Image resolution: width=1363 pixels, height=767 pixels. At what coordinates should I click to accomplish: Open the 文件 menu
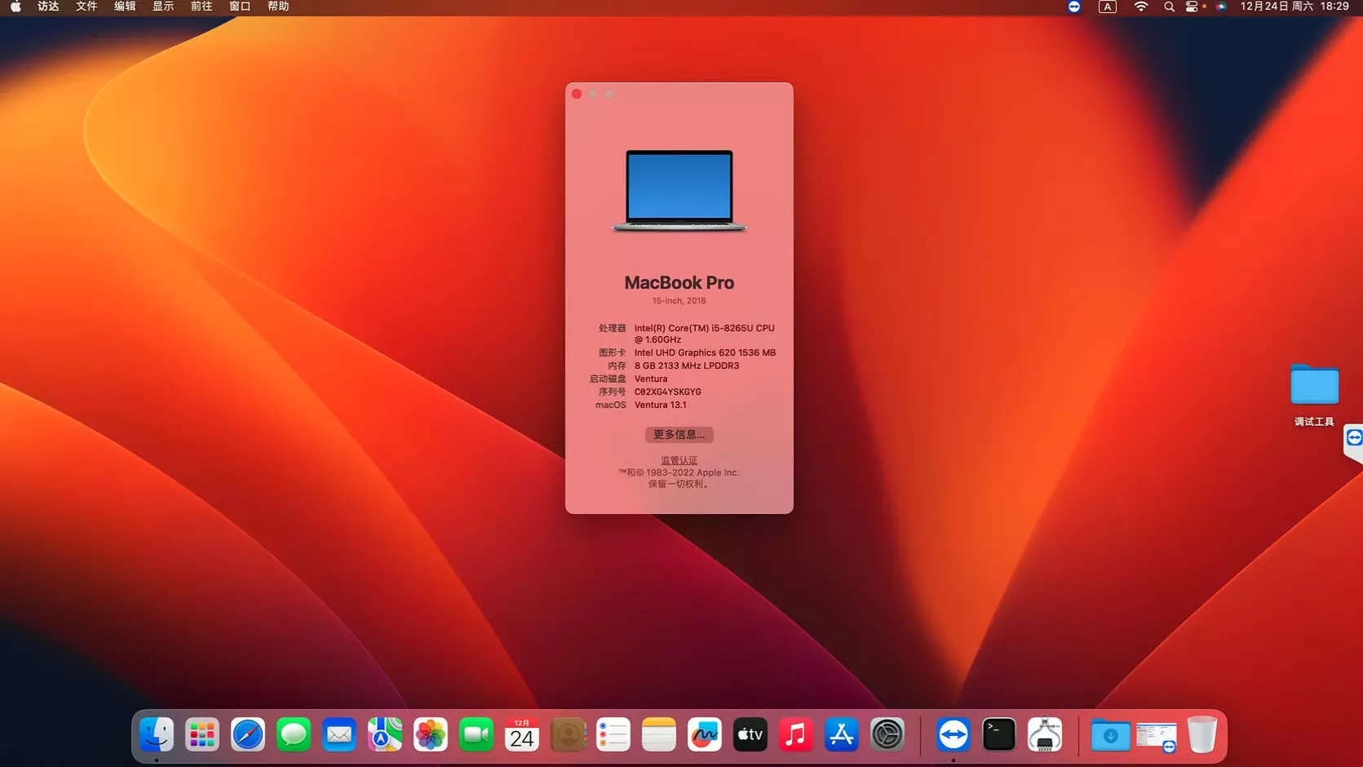pyautogui.click(x=86, y=7)
